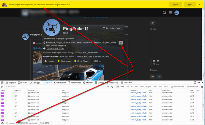Image resolution: width=205 pixels, height=125 pixels.
Task: Sort by the Initiator column header
Action: pyautogui.click(x=140, y=91)
